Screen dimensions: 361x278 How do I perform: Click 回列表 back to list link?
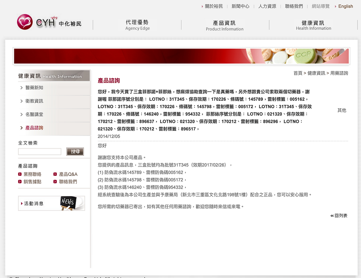pos(339,216)
